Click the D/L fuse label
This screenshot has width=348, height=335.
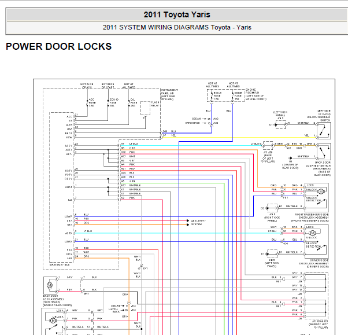(x=134, y=102)
